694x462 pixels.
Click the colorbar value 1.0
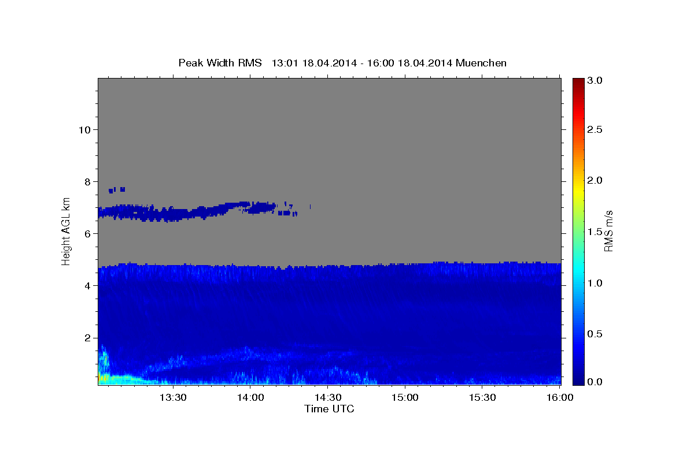[x=595, y=283]
